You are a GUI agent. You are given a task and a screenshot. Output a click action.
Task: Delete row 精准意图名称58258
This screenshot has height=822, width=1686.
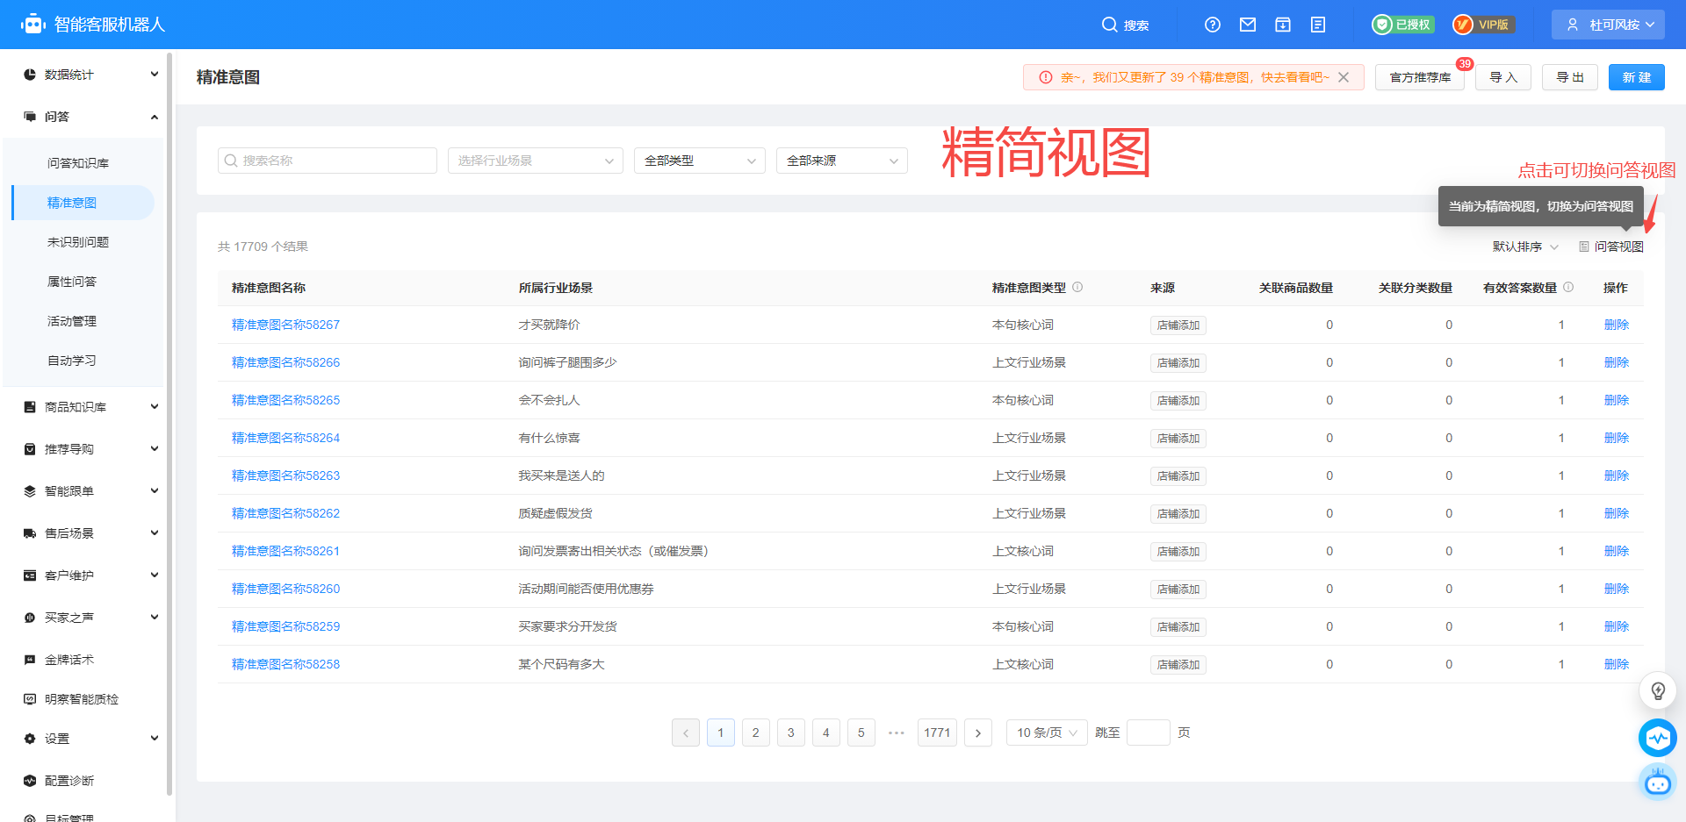point(1616,664)
